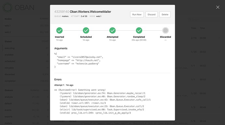Select the events queue
225x125 pixels.
[26, 110]
